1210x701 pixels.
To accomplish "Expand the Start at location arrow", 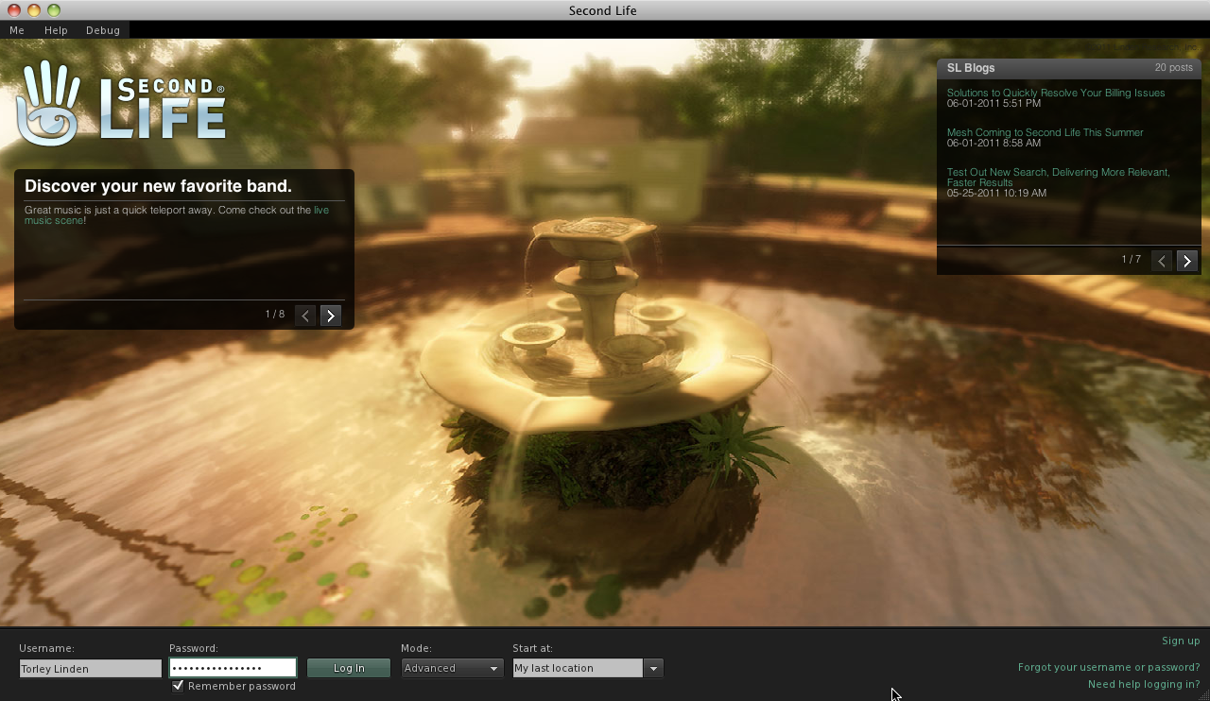I will click(653, 668).
